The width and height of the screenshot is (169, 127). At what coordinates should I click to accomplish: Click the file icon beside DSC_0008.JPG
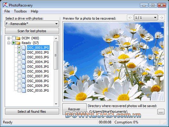[24, 81]
